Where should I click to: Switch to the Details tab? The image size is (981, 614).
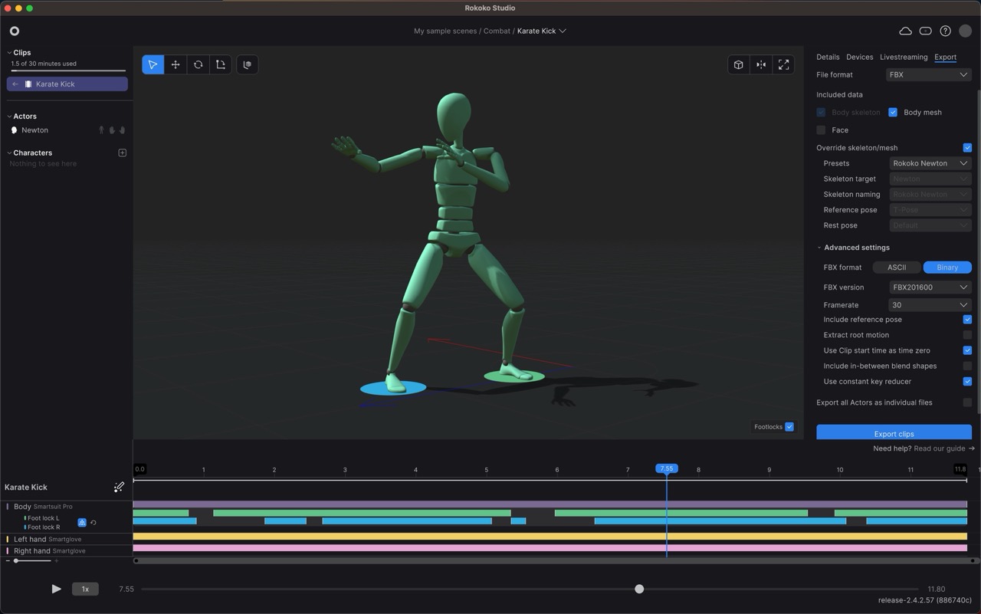point(828,57)
